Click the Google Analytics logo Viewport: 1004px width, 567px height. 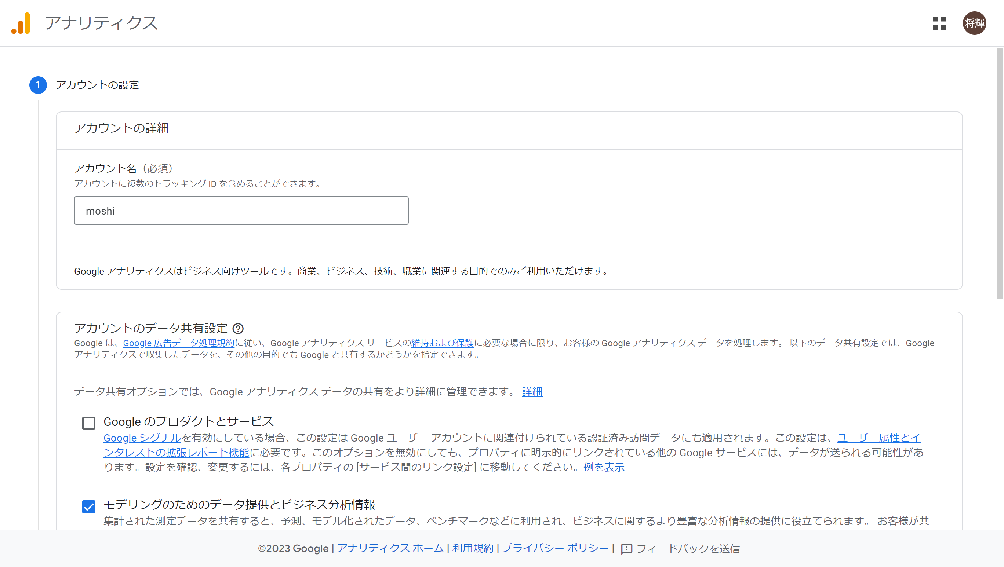(x=21, y=23)
